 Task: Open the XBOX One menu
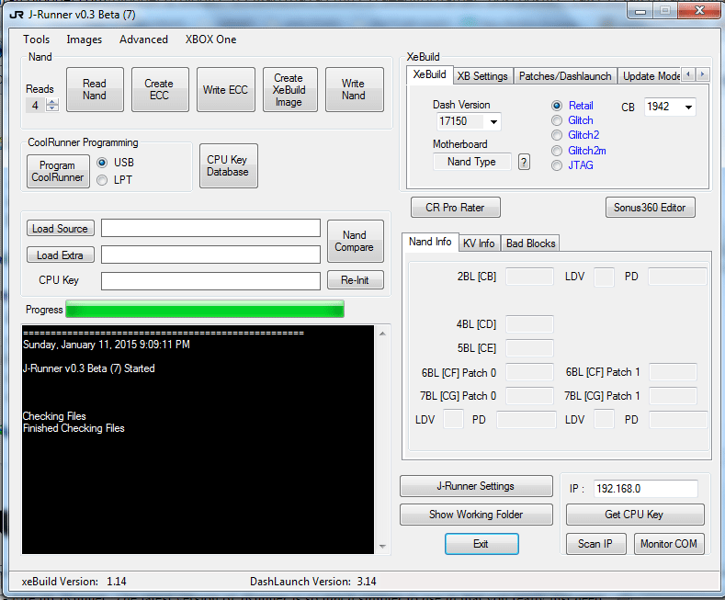coord(210,40)
